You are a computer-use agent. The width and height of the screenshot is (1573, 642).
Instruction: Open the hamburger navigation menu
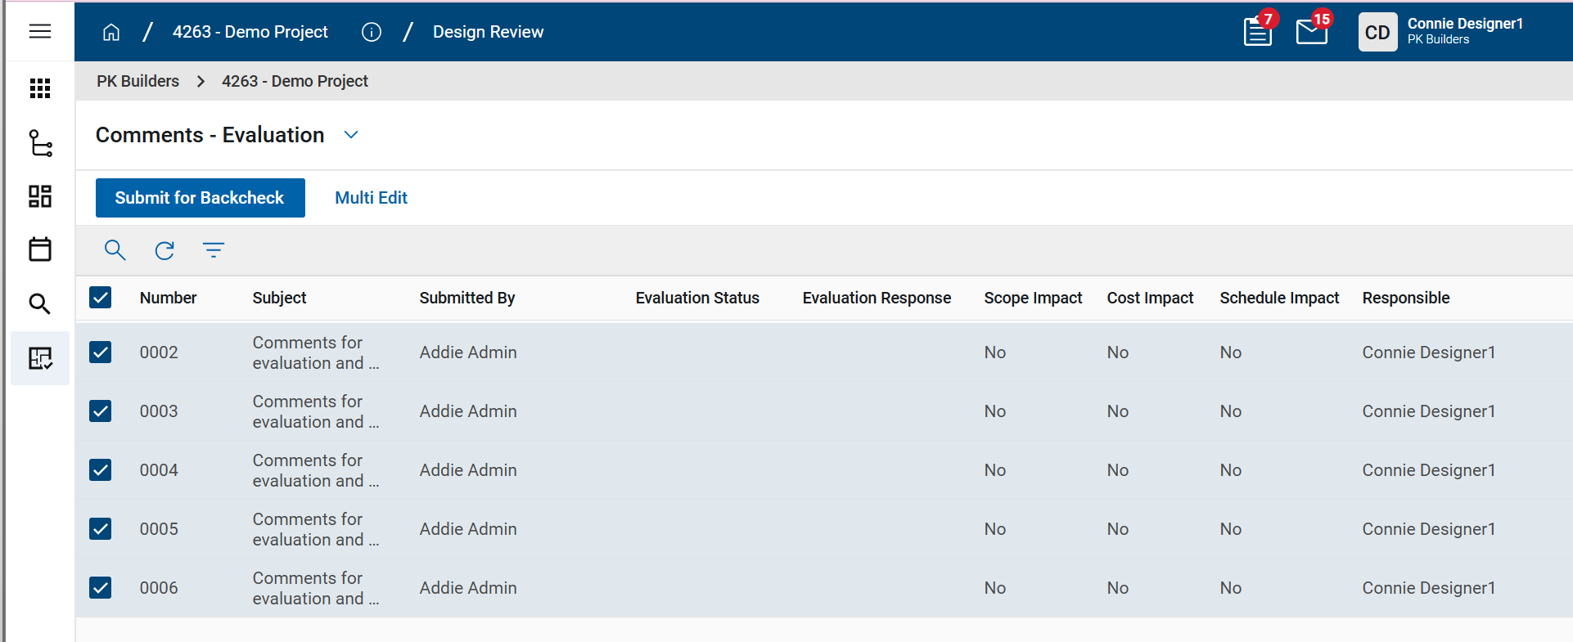click(x=39, y=31)
